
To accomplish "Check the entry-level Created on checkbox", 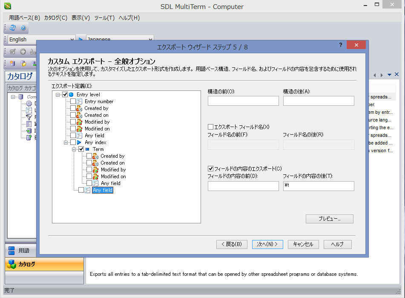I will pos(73,115).
